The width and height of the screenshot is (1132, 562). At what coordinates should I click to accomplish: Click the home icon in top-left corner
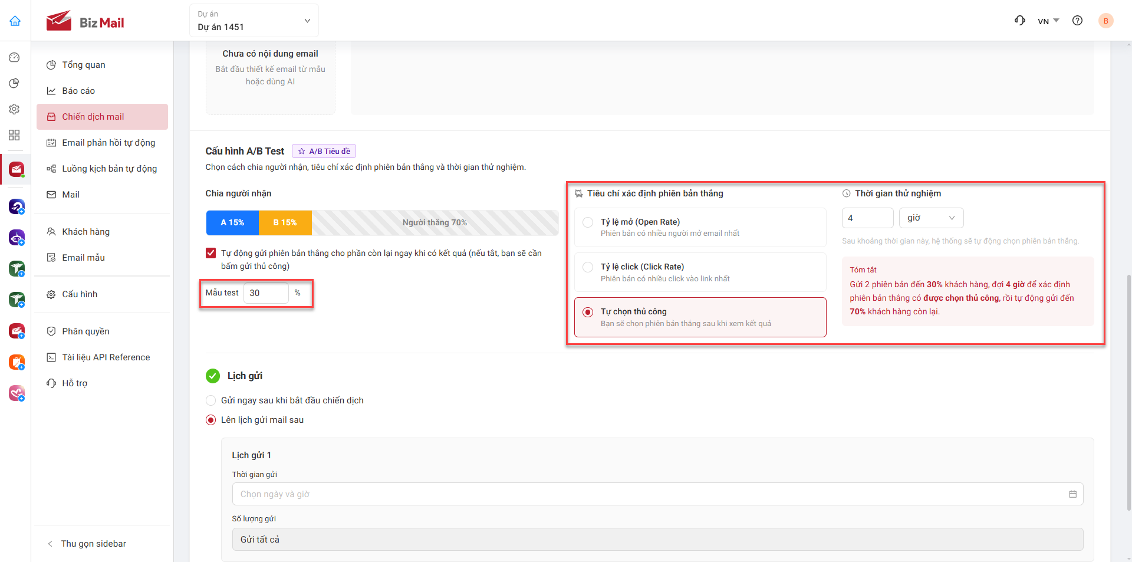15,21
